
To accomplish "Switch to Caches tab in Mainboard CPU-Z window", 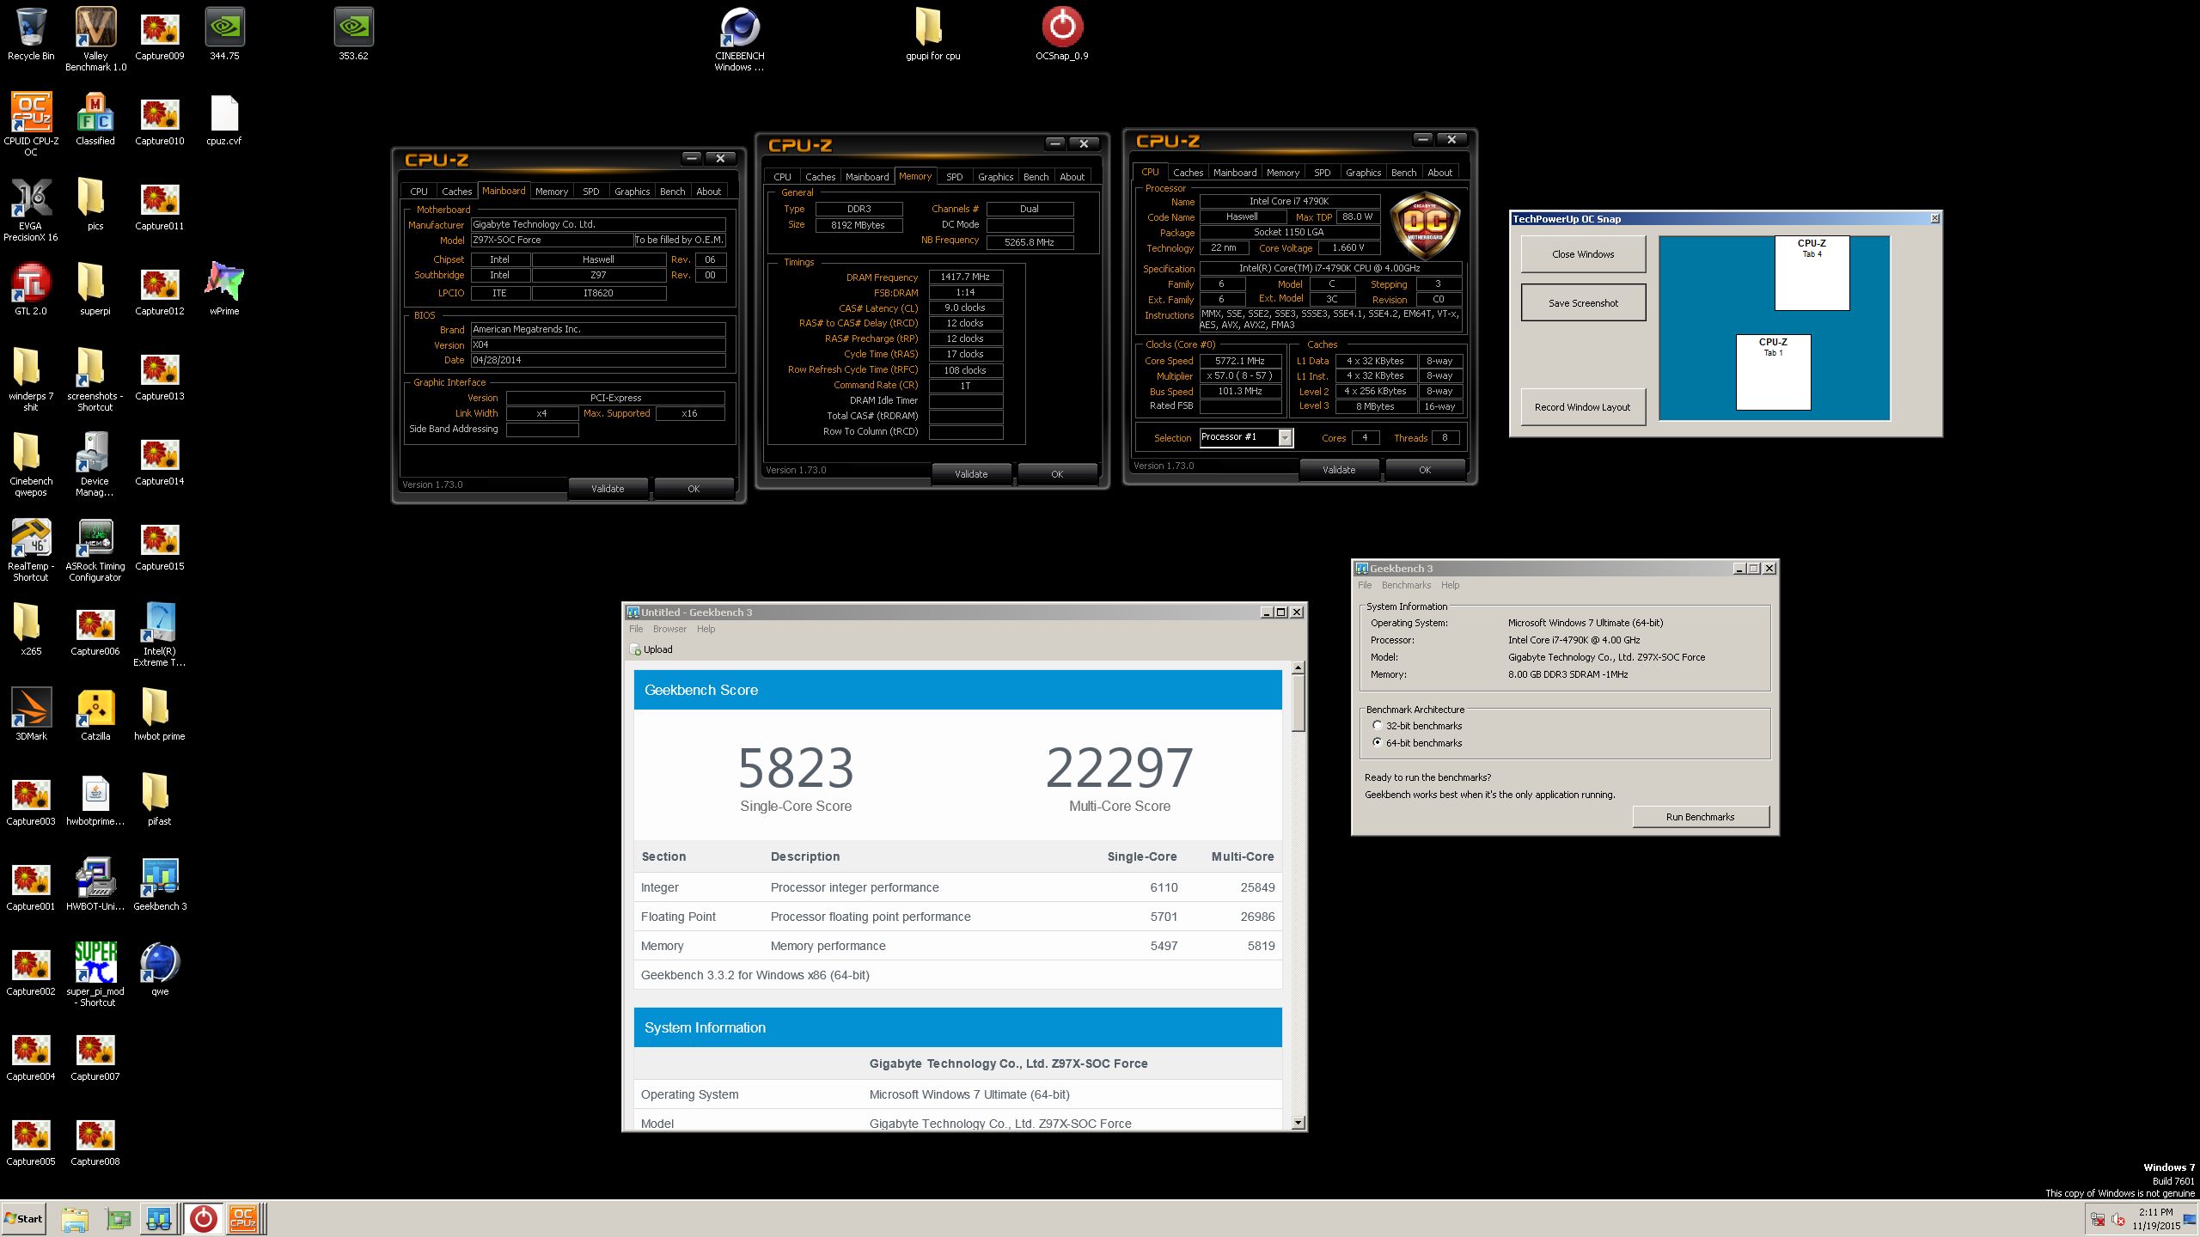I will click(456, 192).
